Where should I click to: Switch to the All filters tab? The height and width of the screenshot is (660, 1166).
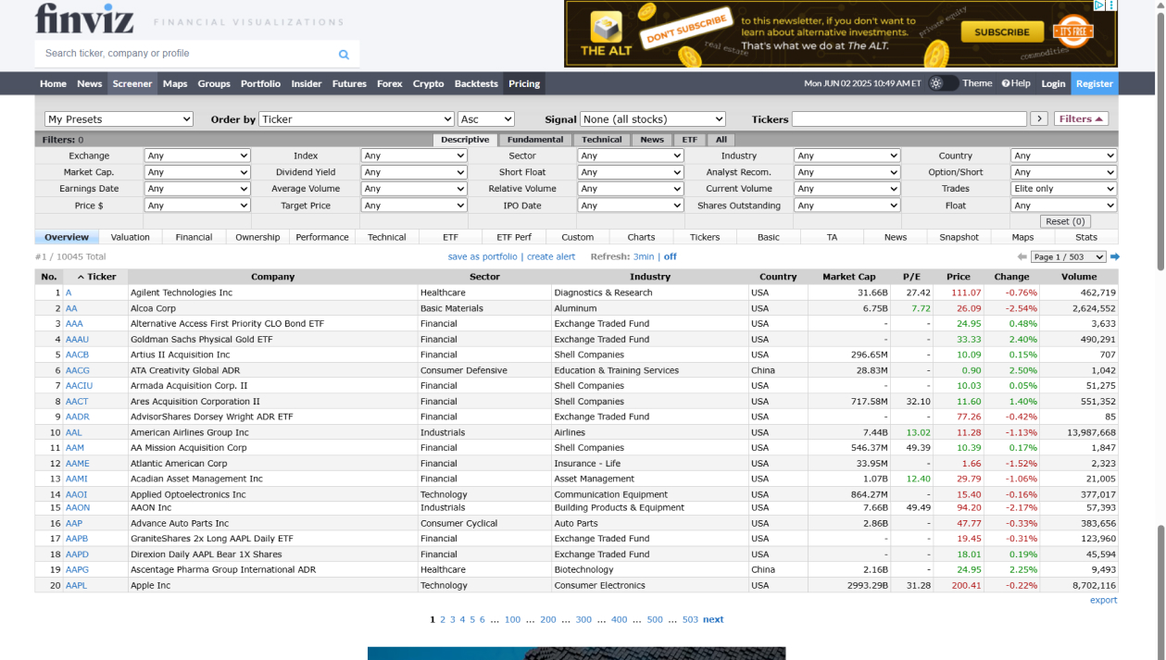coord(721,140)
